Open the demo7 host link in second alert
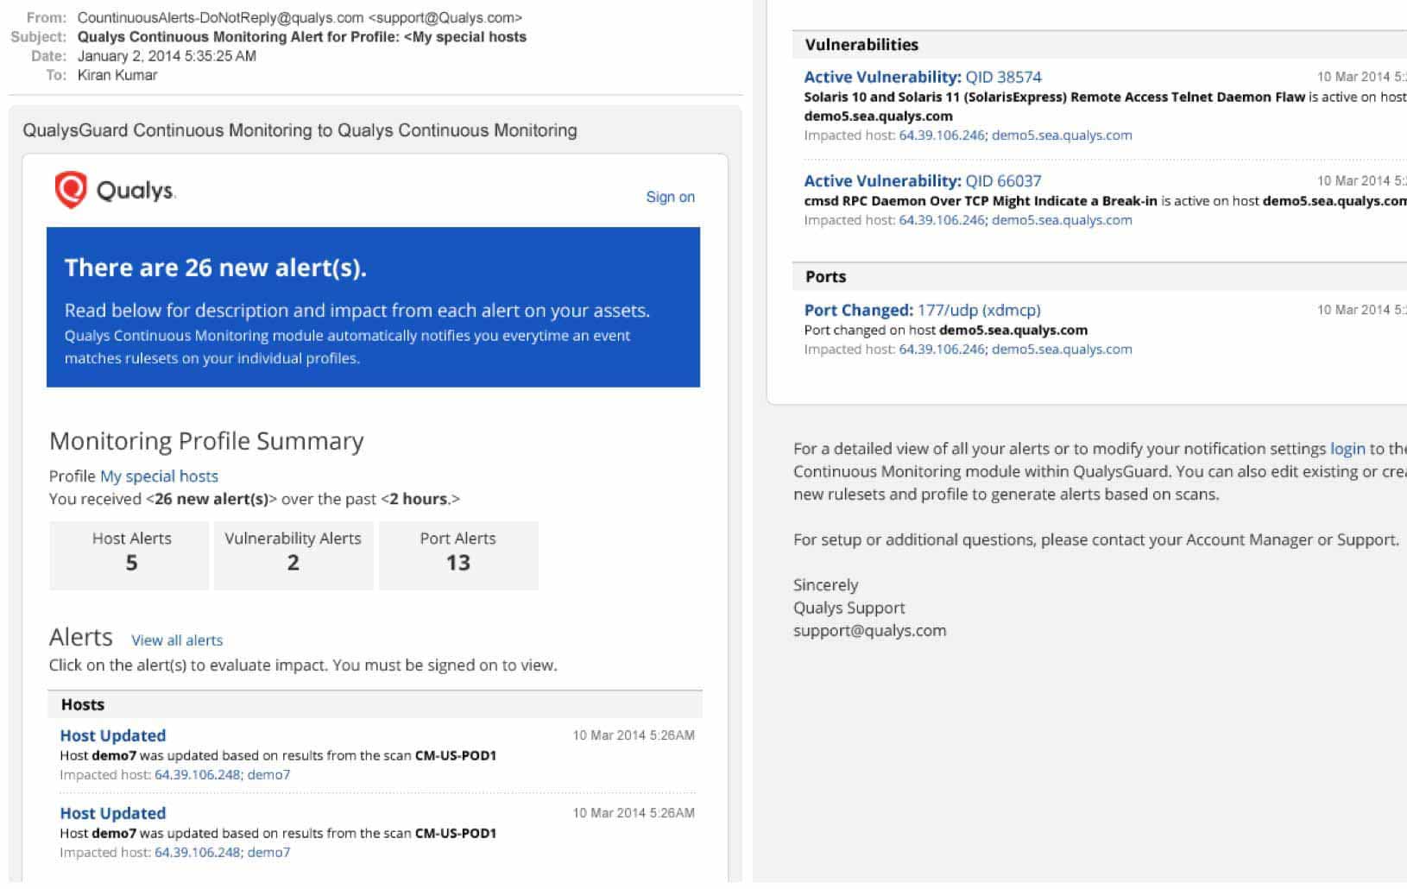Image resolution: width=1407 pixels, height=889 pixels. [x=271, y=852]
